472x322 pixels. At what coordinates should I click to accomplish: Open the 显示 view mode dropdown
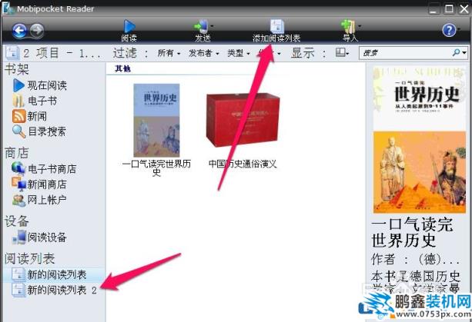342,53
